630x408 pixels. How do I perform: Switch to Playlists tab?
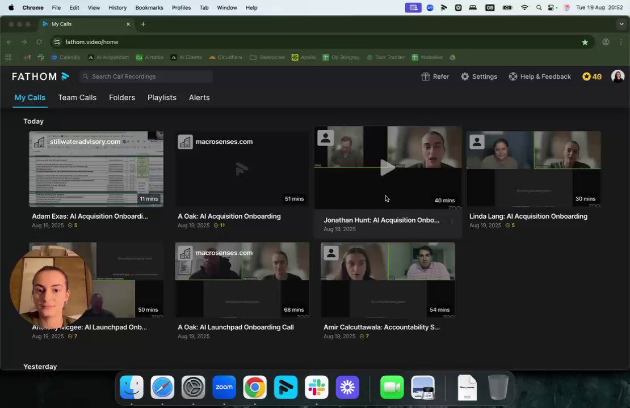click(162, 97)
